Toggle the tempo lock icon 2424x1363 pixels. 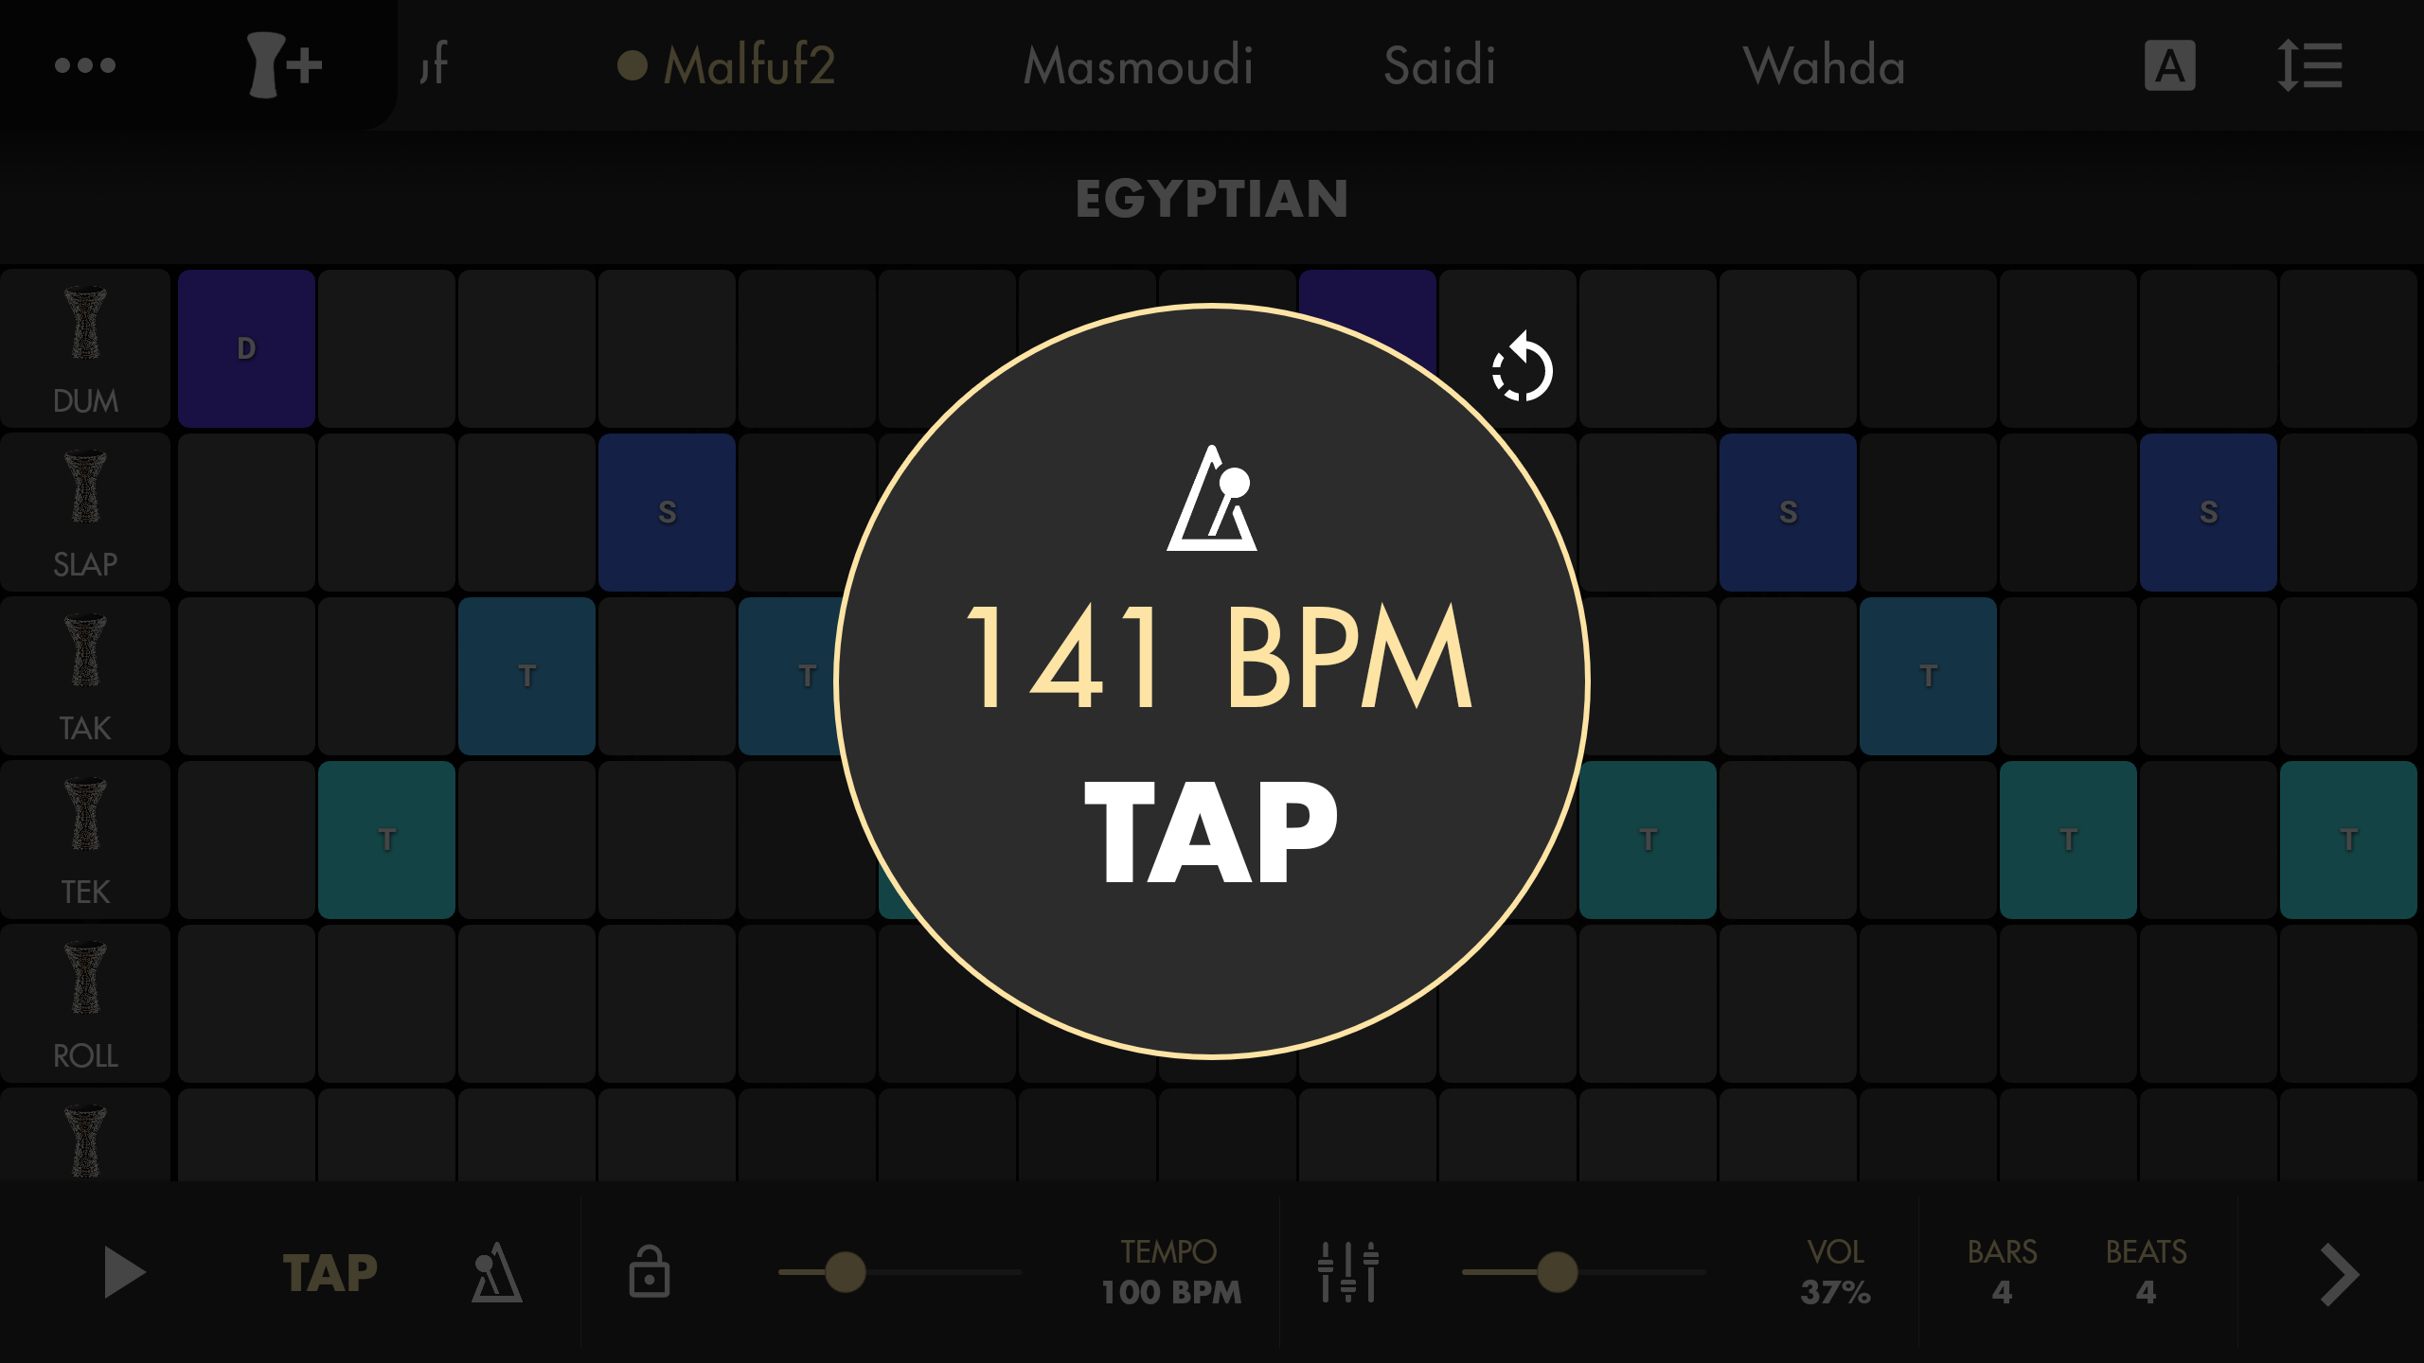(650, 1272)
